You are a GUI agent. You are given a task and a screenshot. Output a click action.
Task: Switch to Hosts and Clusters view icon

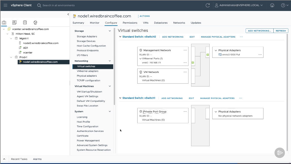click(4, 23)
